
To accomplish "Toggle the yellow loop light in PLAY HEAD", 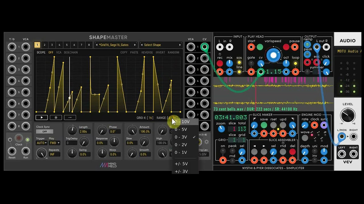I will coord(295,63).
